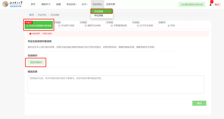
Task: Open the red notification badge
Action: 212,2
